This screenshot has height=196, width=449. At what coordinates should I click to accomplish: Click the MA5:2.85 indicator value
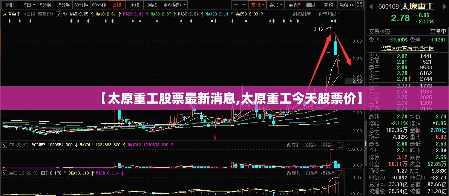coord(80,14)
